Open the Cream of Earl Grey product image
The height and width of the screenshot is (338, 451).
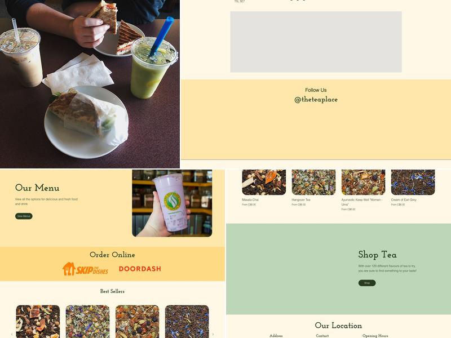pos(413,182)
